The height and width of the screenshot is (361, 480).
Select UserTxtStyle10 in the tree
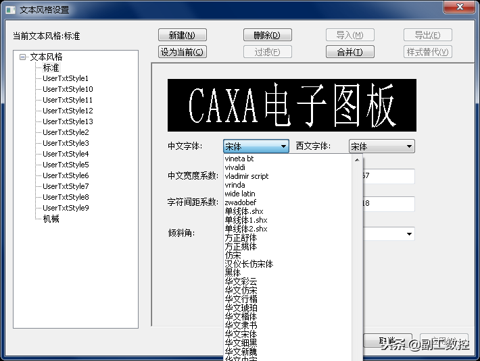[68, 89]
